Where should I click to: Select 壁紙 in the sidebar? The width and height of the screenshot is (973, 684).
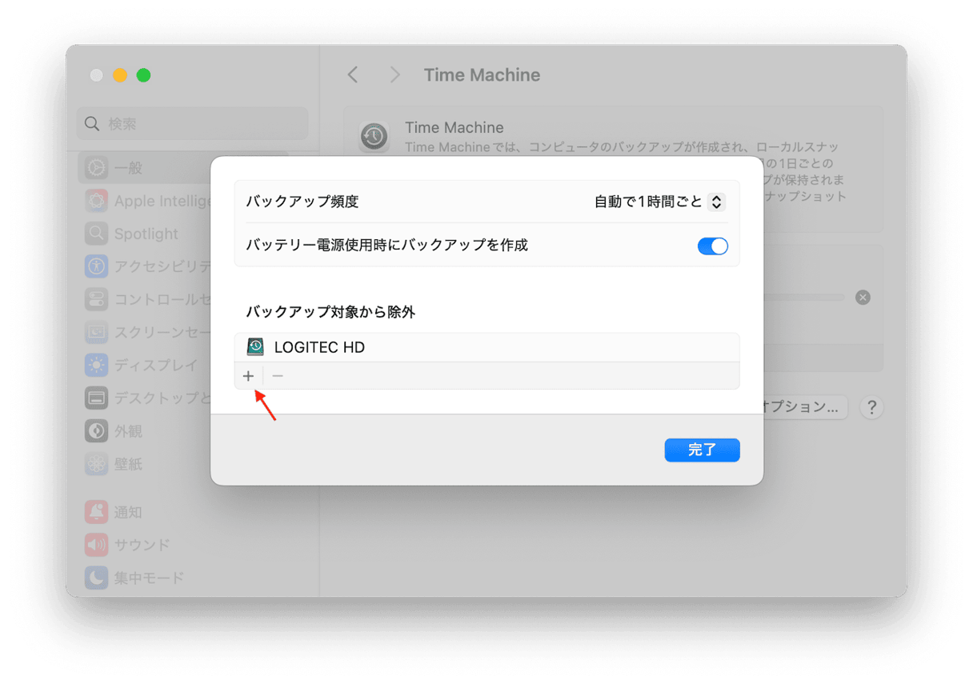(x=128, y=464)
